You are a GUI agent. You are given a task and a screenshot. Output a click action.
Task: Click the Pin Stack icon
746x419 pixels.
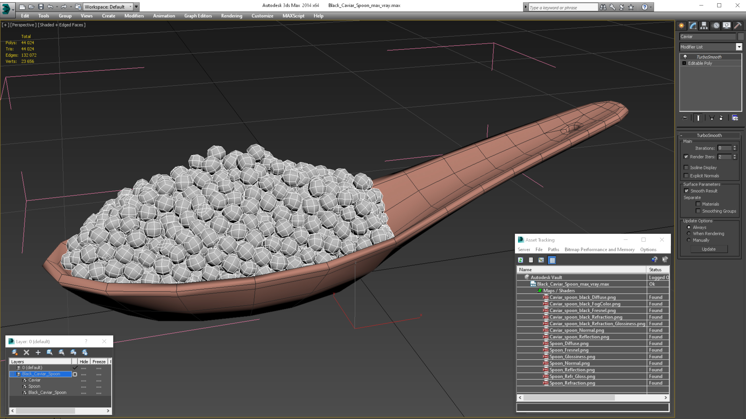684,118
